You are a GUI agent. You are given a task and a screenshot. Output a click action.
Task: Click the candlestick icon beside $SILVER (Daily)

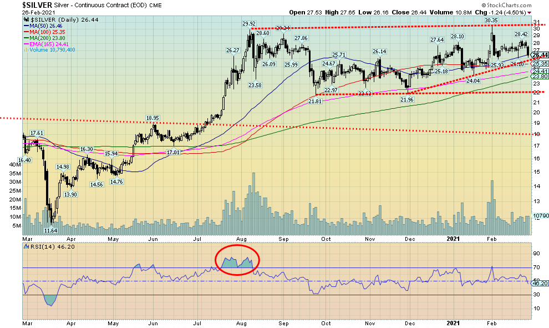click(x=25, y=19)
